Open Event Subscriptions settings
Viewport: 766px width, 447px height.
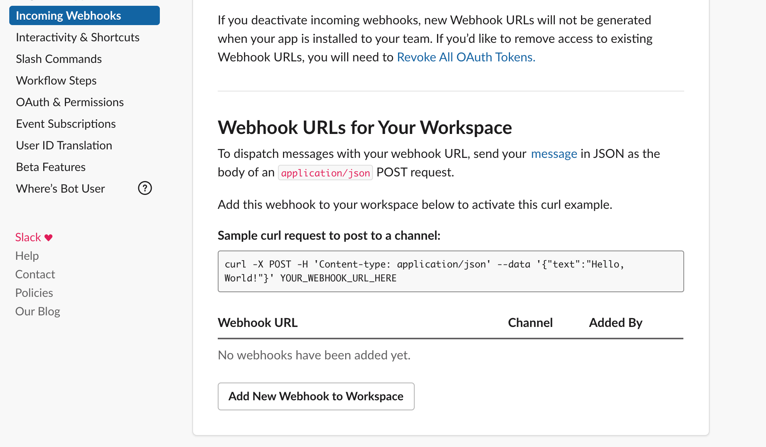[x=65, y=124]
